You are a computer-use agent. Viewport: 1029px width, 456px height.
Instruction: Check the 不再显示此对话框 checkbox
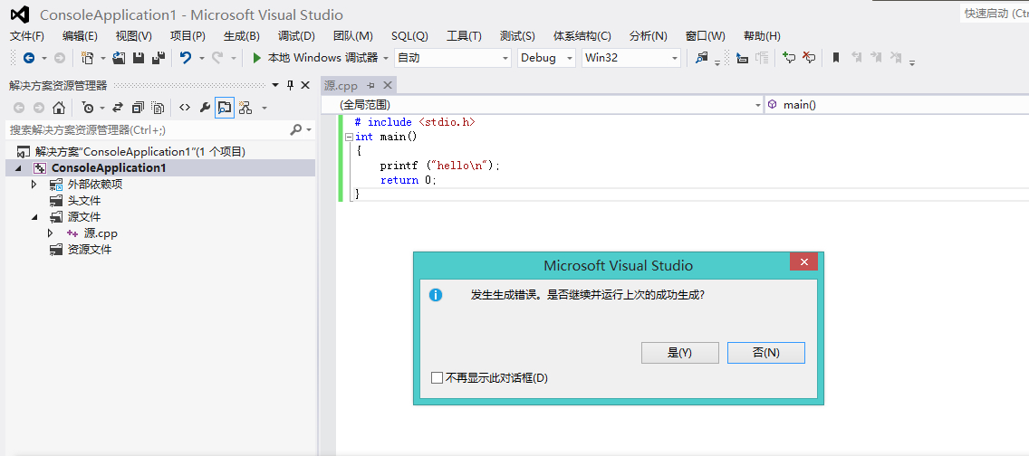pyautogui.click(x=438, y=378)
